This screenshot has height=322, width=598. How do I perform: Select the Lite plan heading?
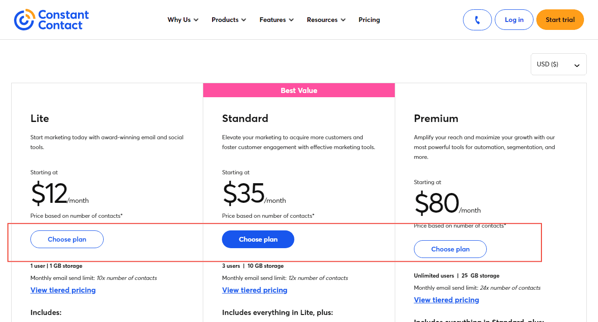[x=40, y=118]
